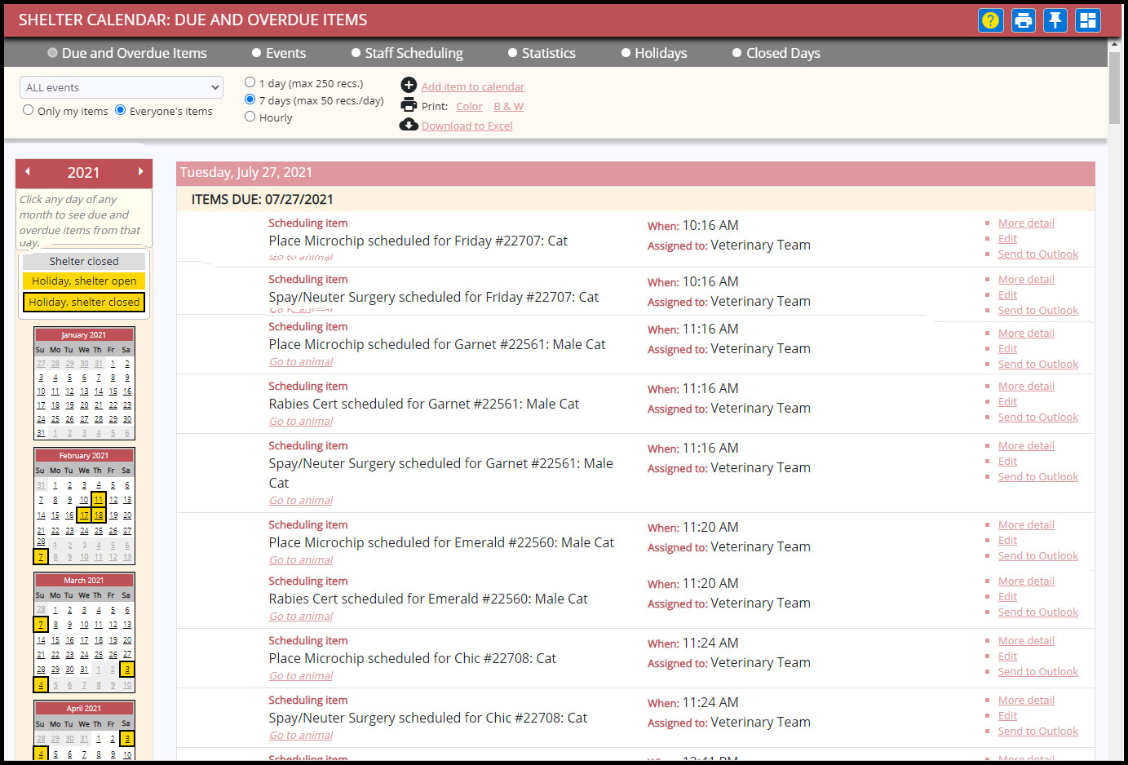Open More detail for Rabies Cert Emerald
Image resolution: width=1128 pixels, height=765 pixels.
[x=1026, y=581]
